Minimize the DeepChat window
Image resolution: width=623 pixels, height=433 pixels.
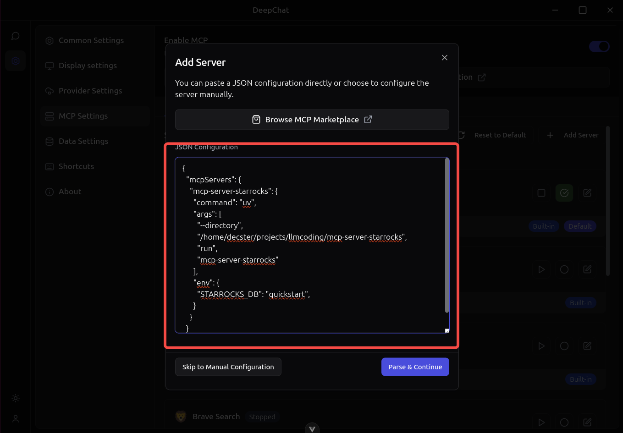pyautogui.click(x=555, y=10)
